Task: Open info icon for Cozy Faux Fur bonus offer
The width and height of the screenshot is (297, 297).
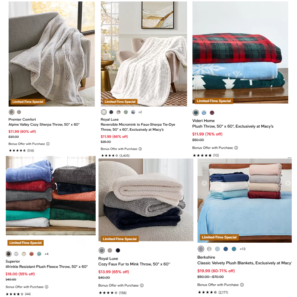Action: pos(142,285)
